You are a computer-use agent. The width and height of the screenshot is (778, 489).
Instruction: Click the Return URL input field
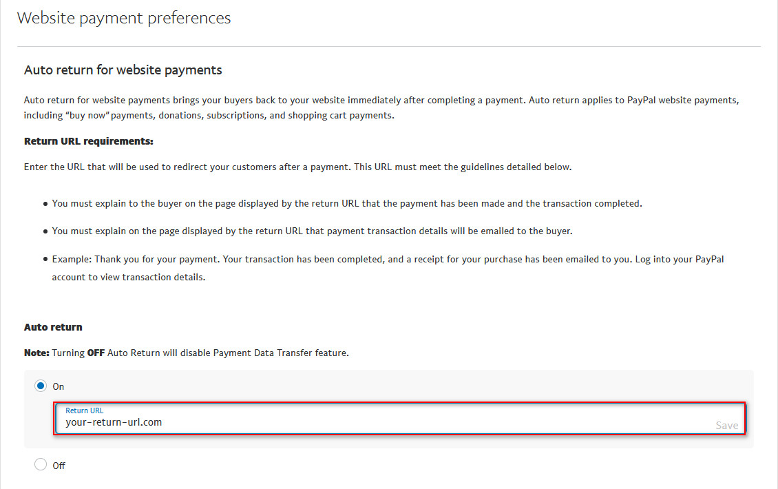(x=399, y=419)
